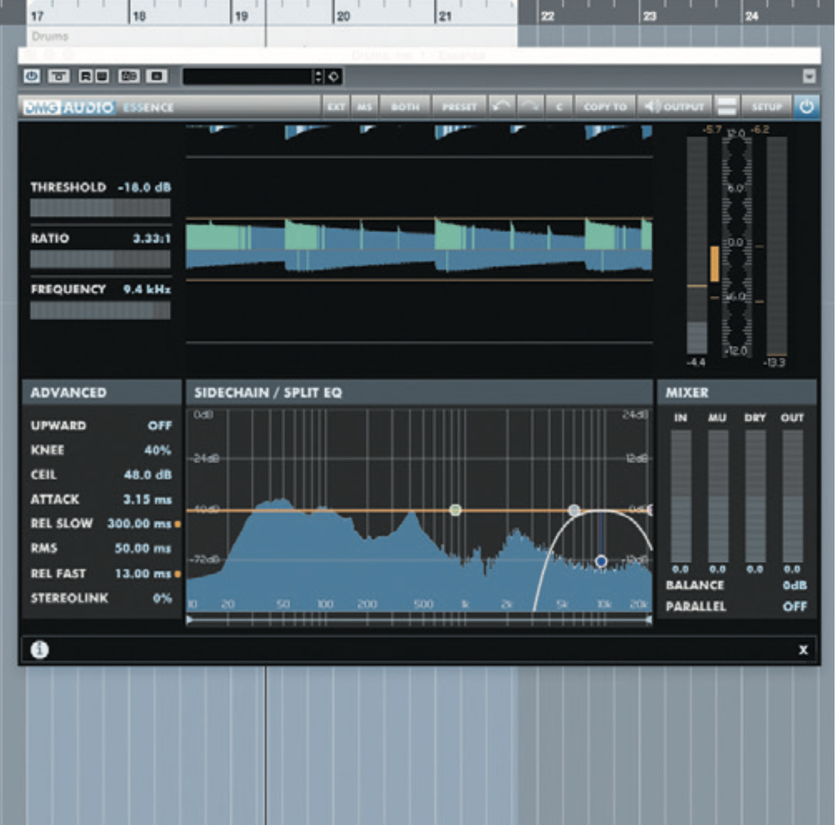Image resolution: width=835 pixels, height=825 pixels.
Task: Open the SETUP page
Action: pos(766,107)
